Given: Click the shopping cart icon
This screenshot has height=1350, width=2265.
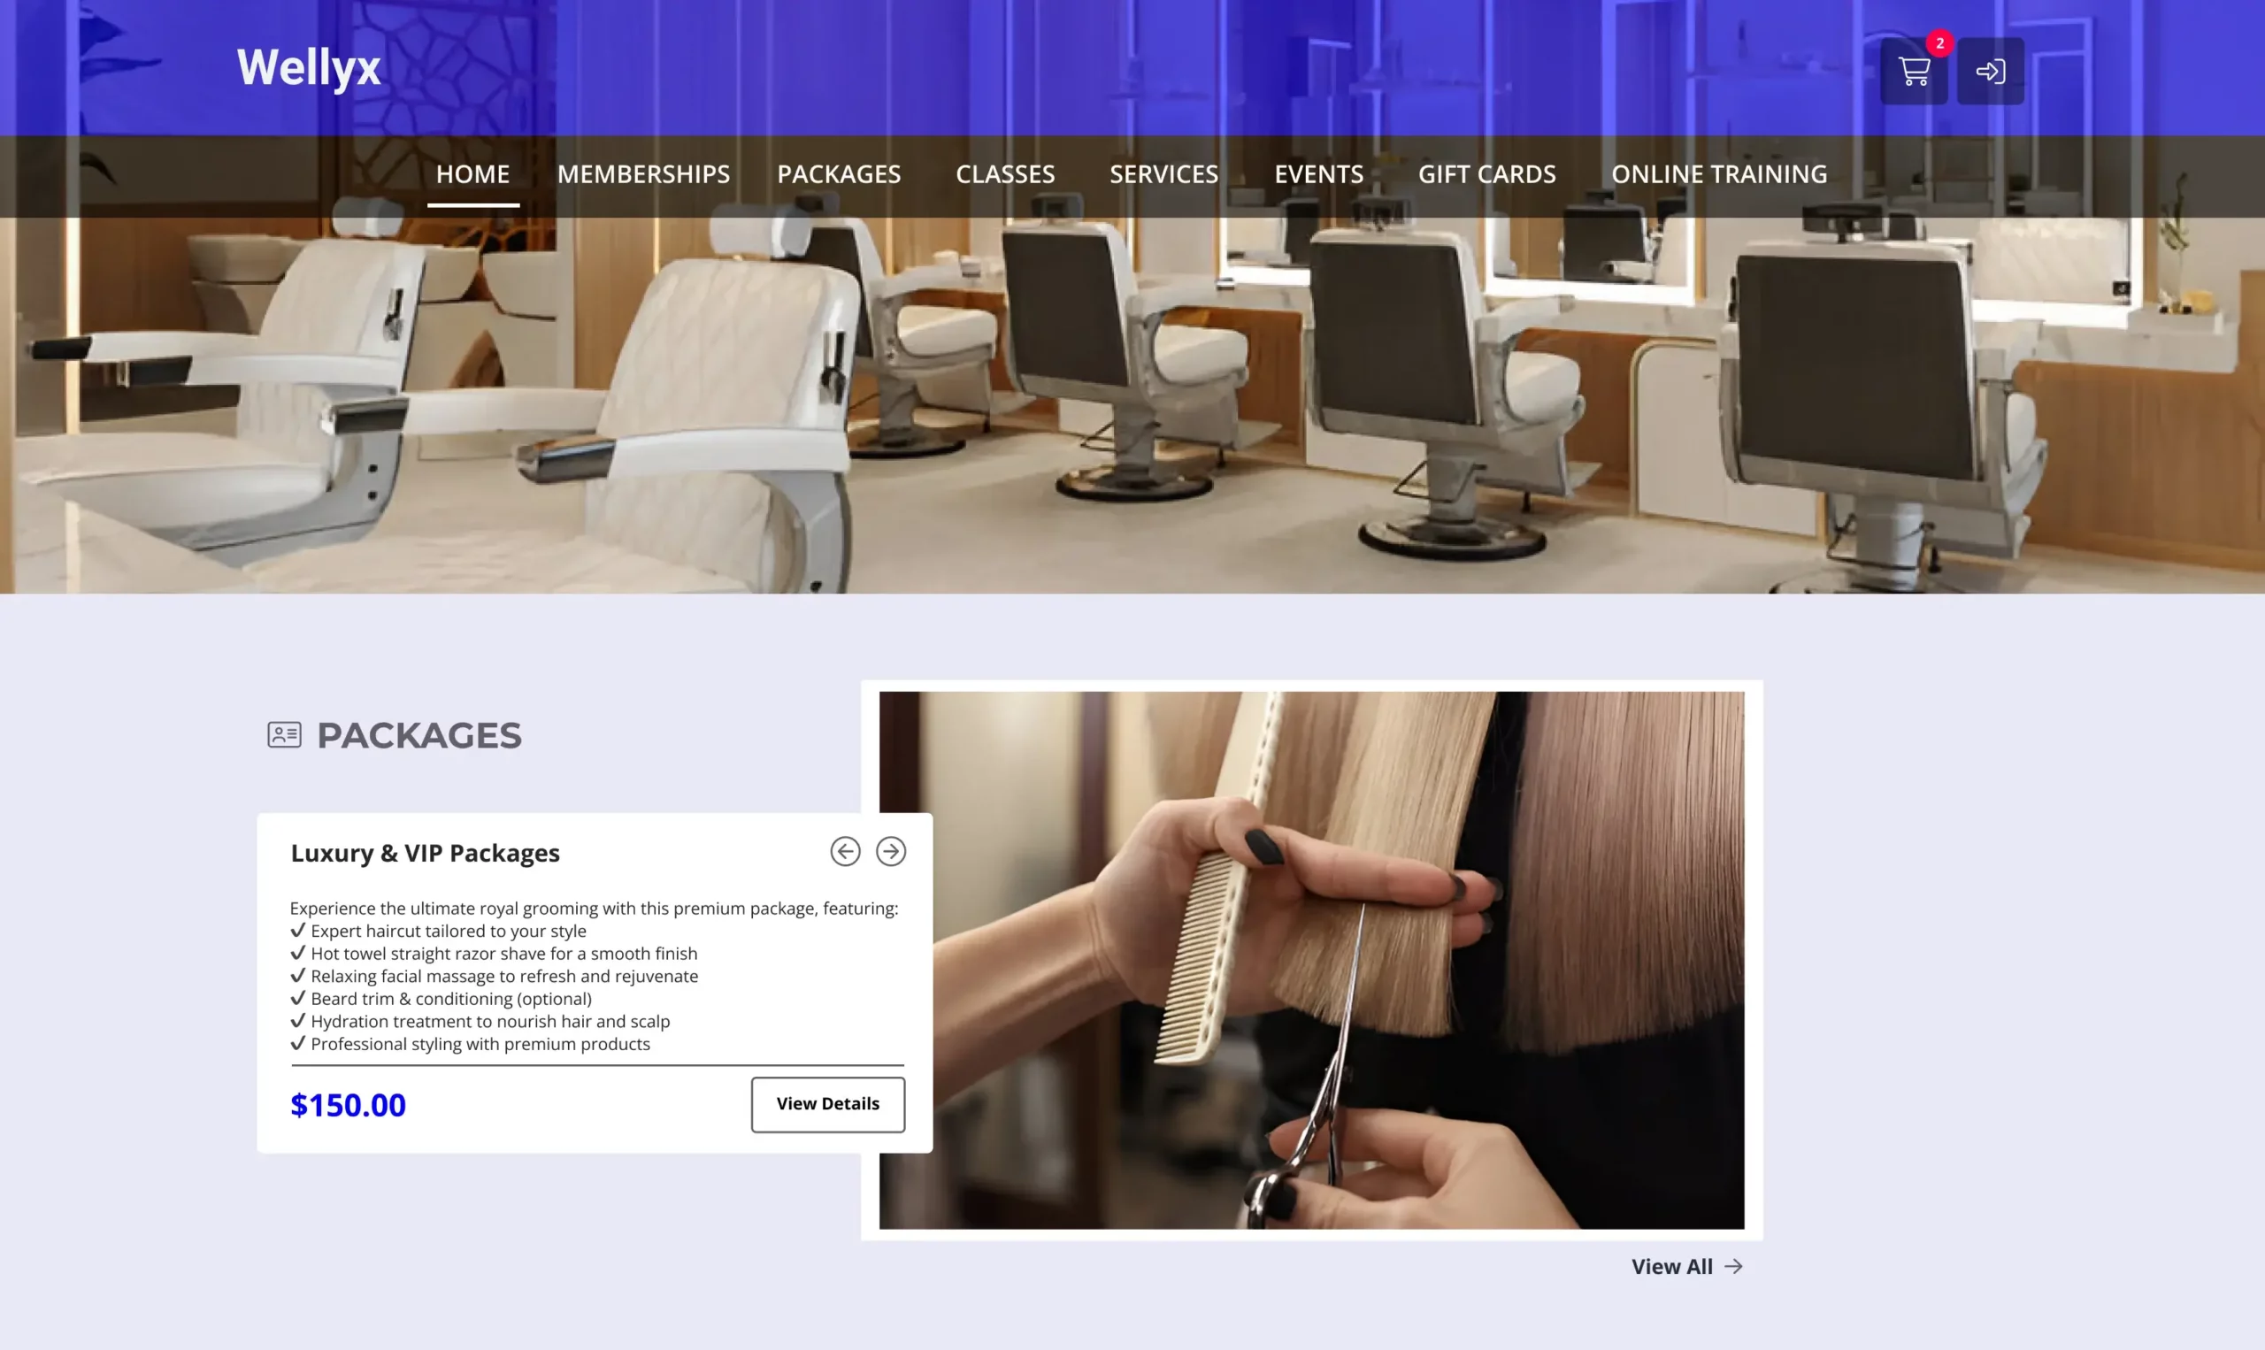Looking at the screenshot, I should [1913, 69].
